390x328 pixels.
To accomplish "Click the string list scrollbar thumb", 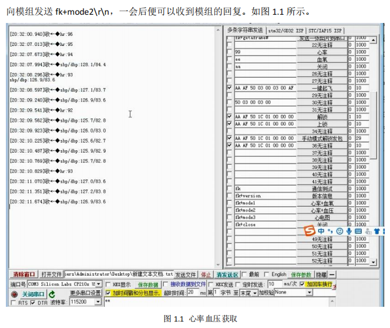I will (x=374, y=125).
